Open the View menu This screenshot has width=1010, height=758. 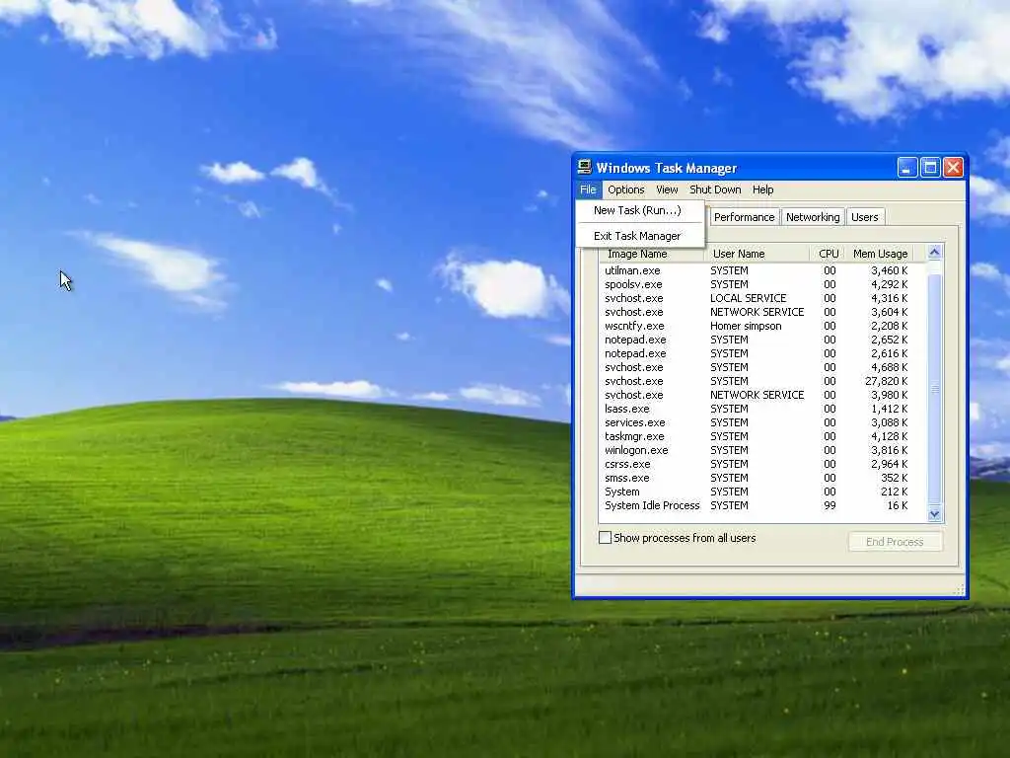tap(667, 189)
